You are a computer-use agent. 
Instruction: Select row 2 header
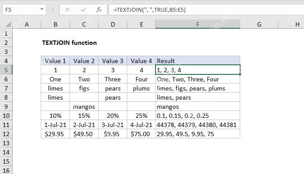(x=6, y=43)
